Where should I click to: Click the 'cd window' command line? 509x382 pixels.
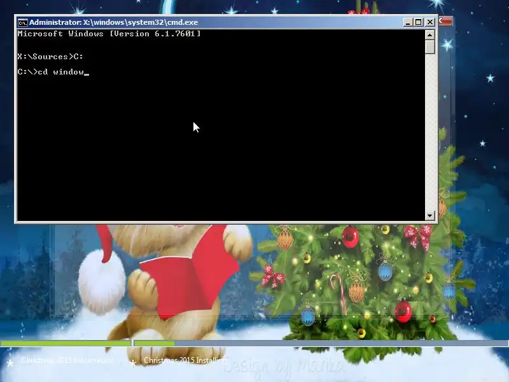click(53, 72)
